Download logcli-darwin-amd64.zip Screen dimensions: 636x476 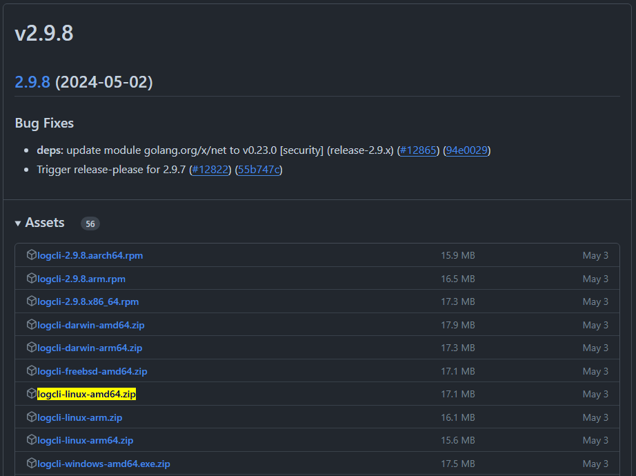[x=91, y=326]
